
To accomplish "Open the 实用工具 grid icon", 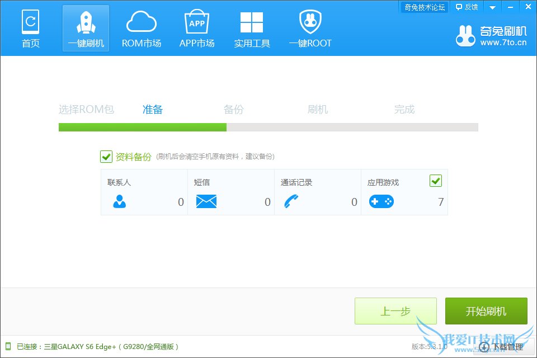I will pos(252,22).
